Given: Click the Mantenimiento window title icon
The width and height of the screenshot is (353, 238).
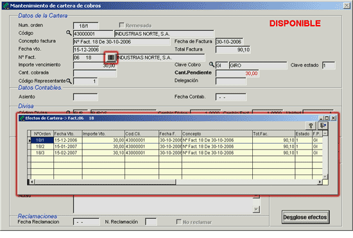Looking at the screenshot, I should point(6,6).
